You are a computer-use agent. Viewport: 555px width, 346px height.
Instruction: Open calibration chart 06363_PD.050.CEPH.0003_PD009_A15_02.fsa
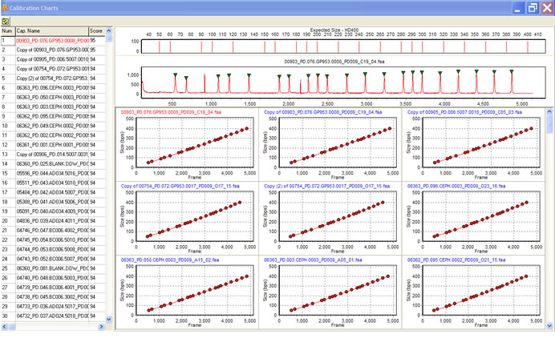coord(188,292)
